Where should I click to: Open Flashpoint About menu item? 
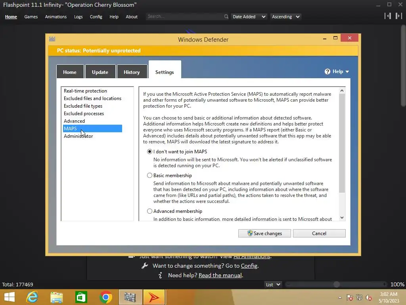tap(132, 17)
